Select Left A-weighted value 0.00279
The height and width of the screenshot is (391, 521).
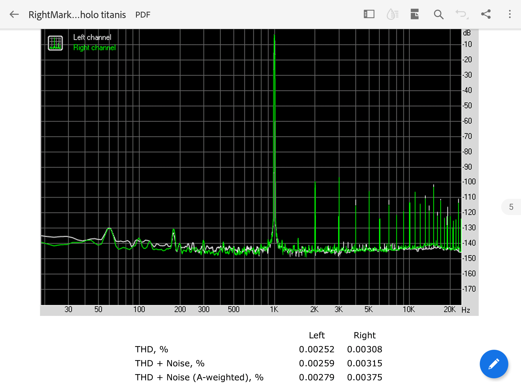point(317,377)
